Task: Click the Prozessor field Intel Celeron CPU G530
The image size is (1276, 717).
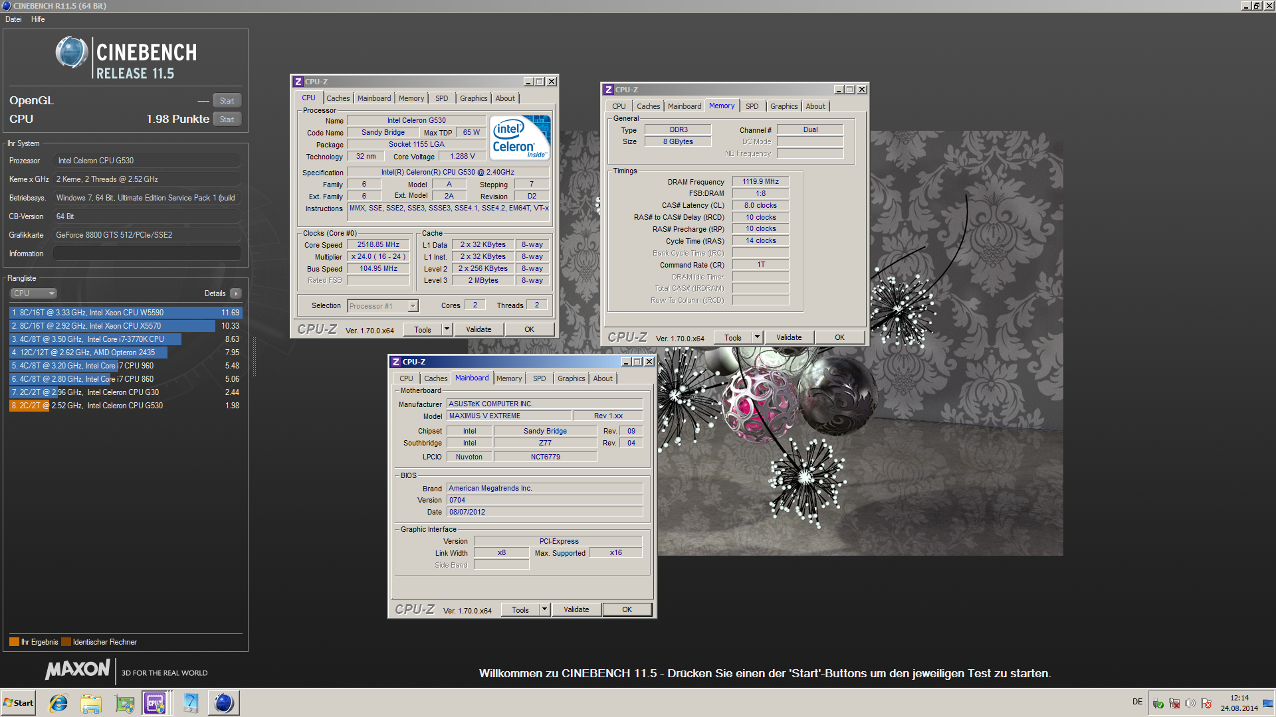Action: (x=147, y=161)
